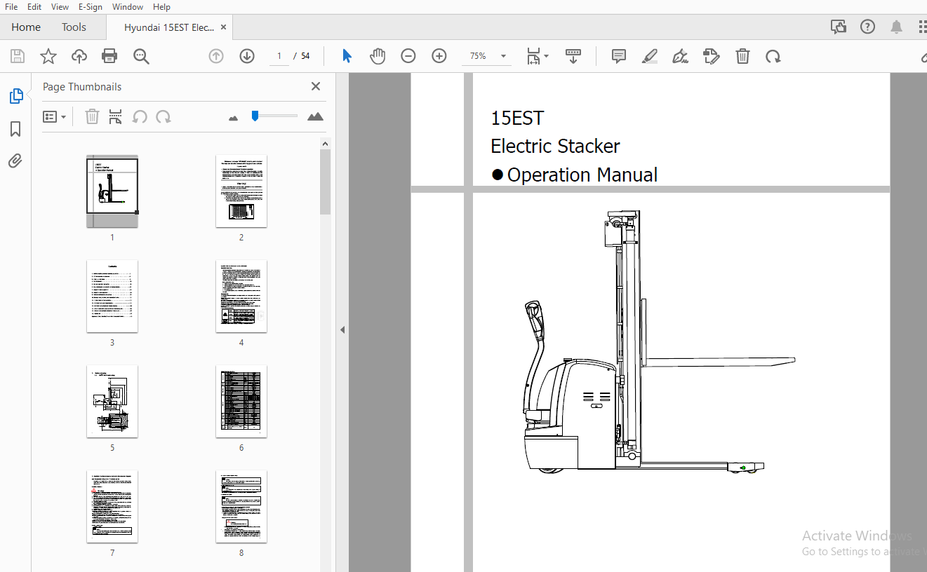This screenshot has width=927, height=572.
Task: Add a sticky note comment
Action: pyautogui.click(x=619, y=56)
